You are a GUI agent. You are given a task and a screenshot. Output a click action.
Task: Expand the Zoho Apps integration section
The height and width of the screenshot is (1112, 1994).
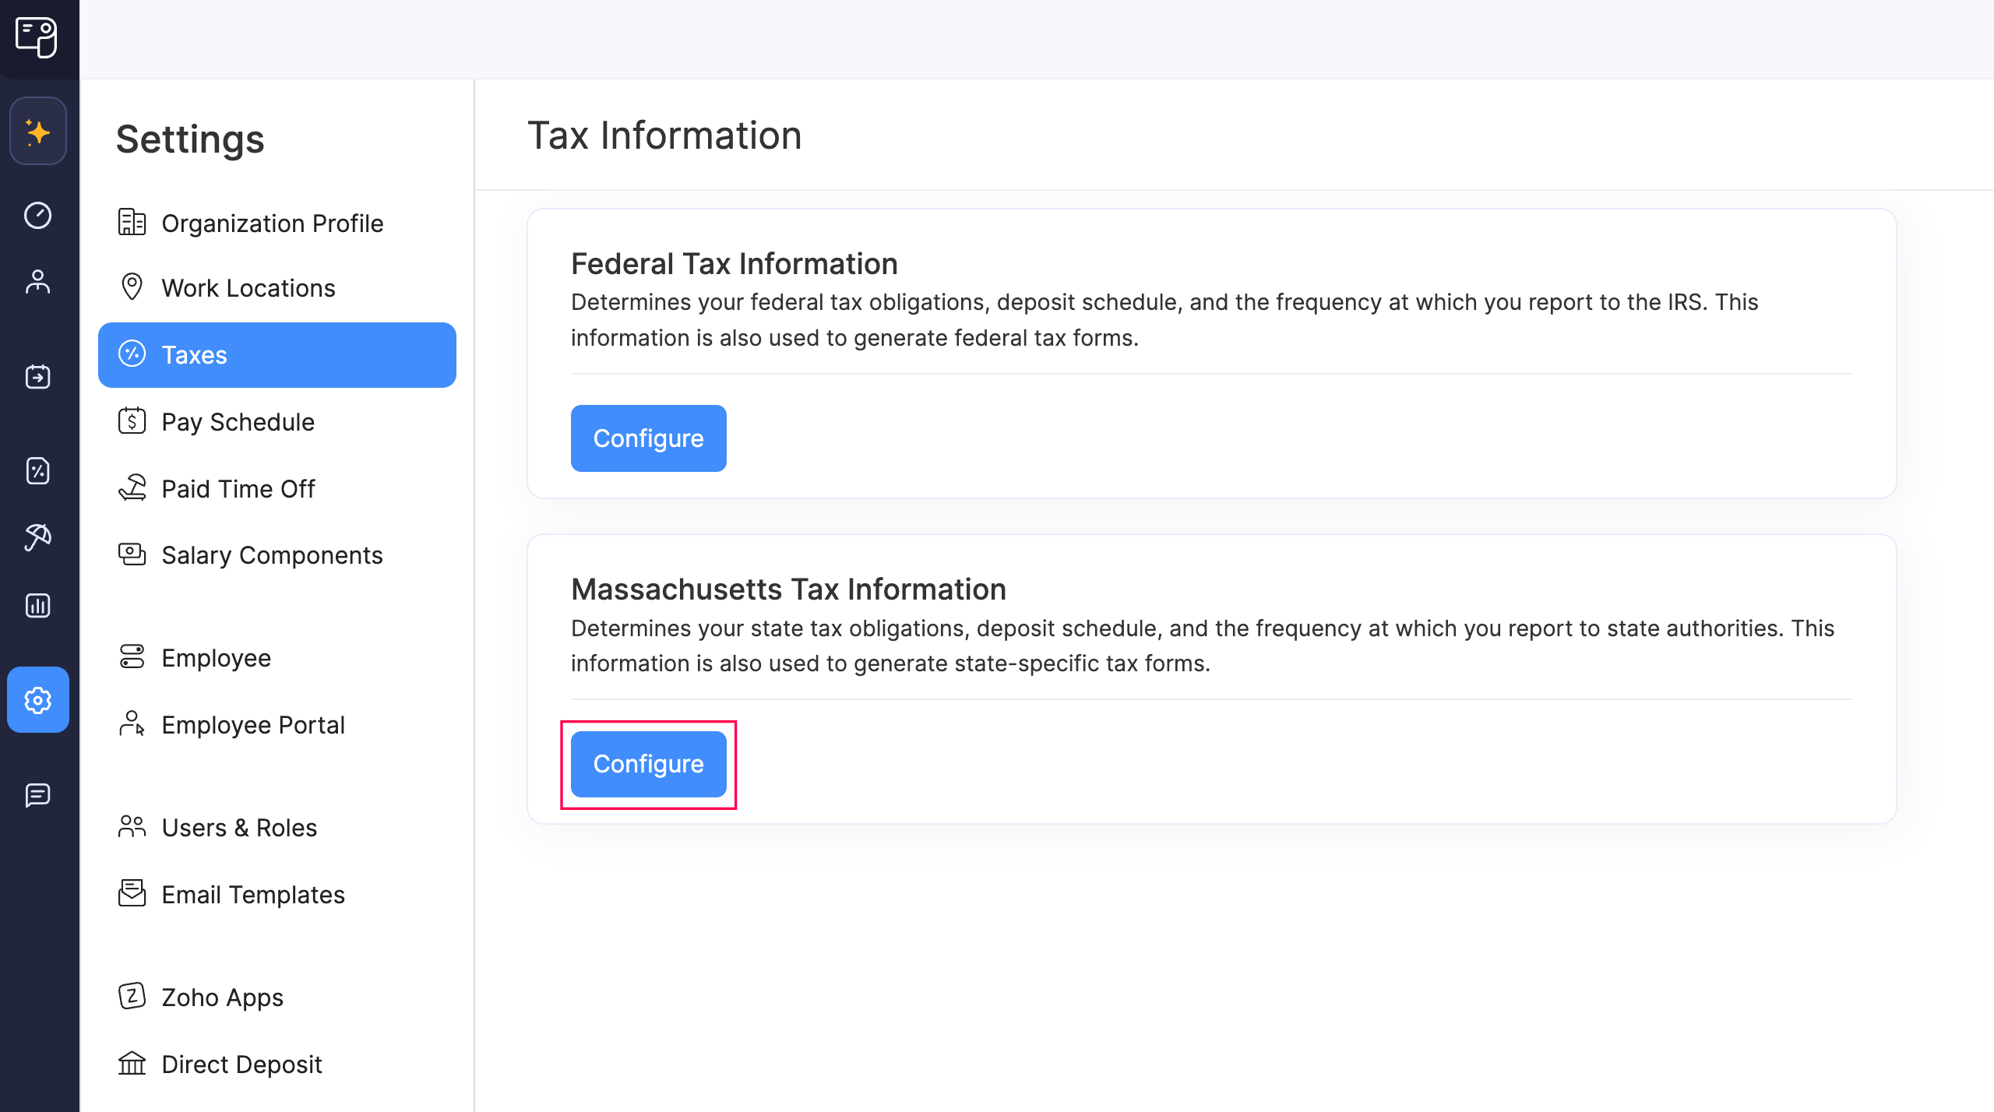point(222,996)
